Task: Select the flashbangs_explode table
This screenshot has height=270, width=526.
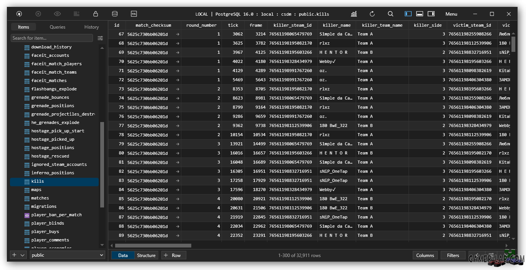Action: [54, 89]
